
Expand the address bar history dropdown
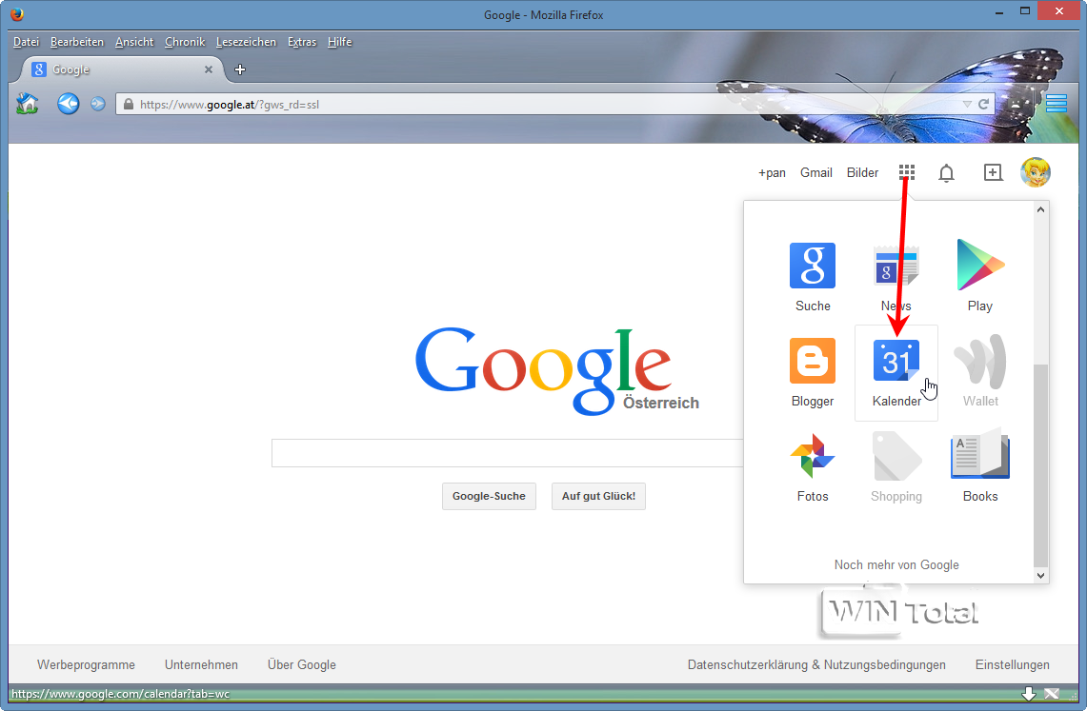click(x=967, y=105)
